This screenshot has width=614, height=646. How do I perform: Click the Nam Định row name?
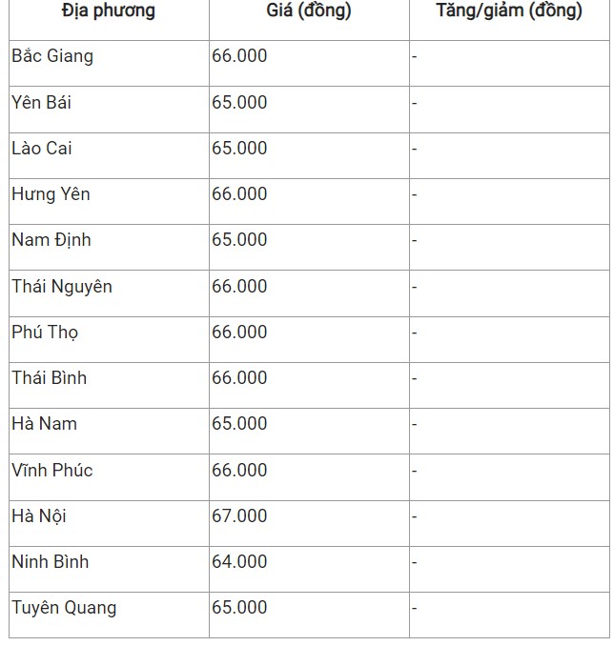pyautogui.click(x=51, y=240)
